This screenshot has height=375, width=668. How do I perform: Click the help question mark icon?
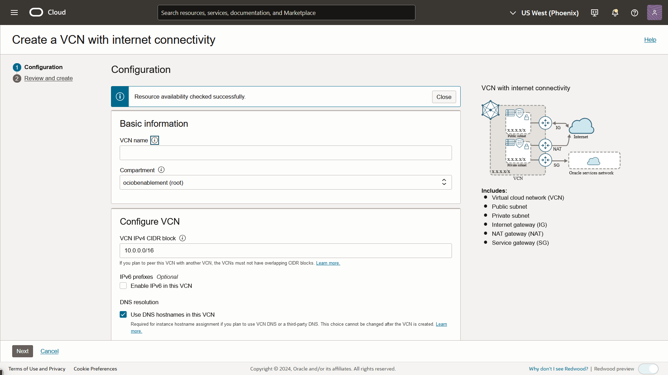(x=635, y=13)
